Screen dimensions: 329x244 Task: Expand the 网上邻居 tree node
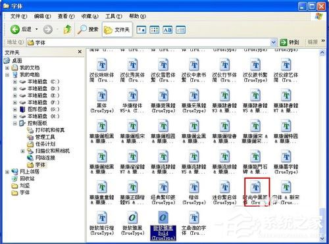coord(7,172)
